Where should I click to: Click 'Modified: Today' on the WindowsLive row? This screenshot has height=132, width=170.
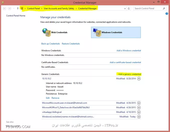[x=128, y=117]
